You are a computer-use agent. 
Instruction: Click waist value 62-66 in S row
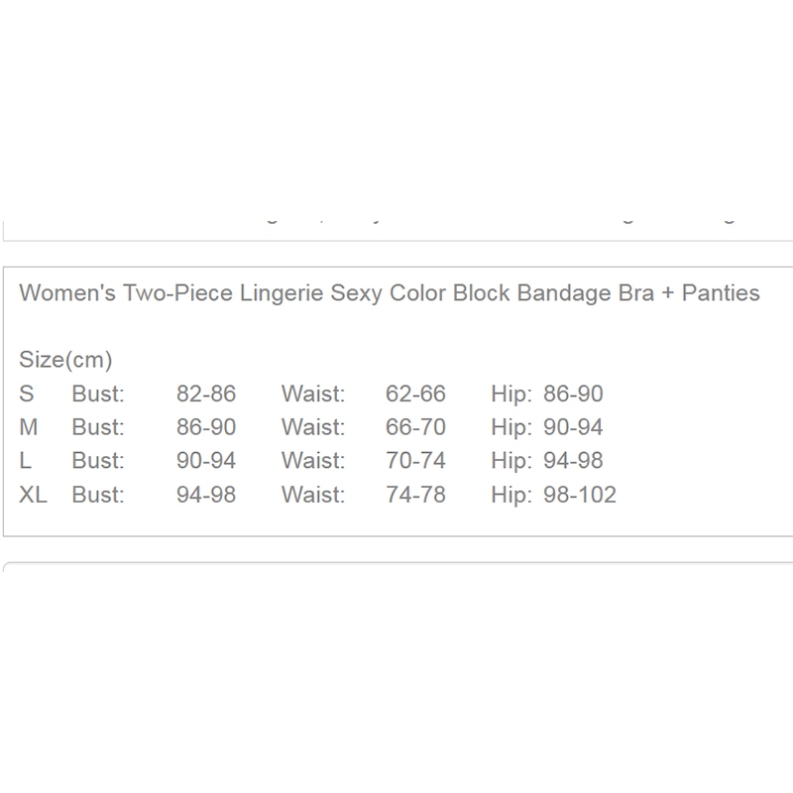click(415, 394)
